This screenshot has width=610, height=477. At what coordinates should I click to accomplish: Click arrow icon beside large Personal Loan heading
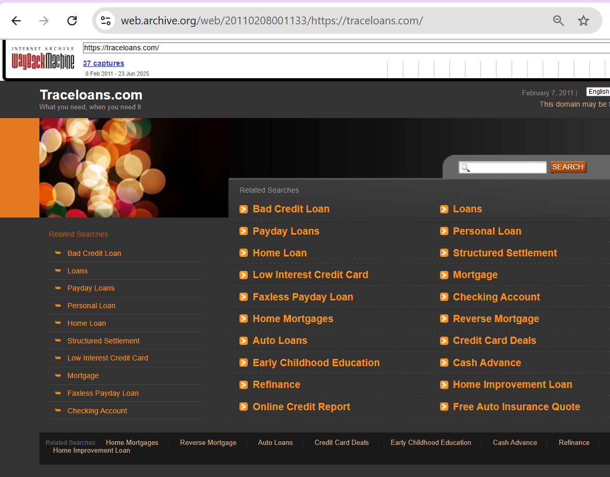444,232
